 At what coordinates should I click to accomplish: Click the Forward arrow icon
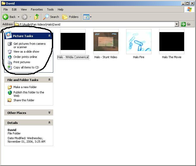point(24,17)
